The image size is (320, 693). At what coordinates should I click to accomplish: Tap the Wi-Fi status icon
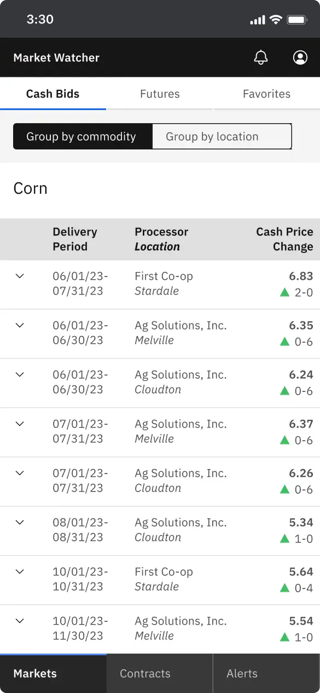point(276,20)
